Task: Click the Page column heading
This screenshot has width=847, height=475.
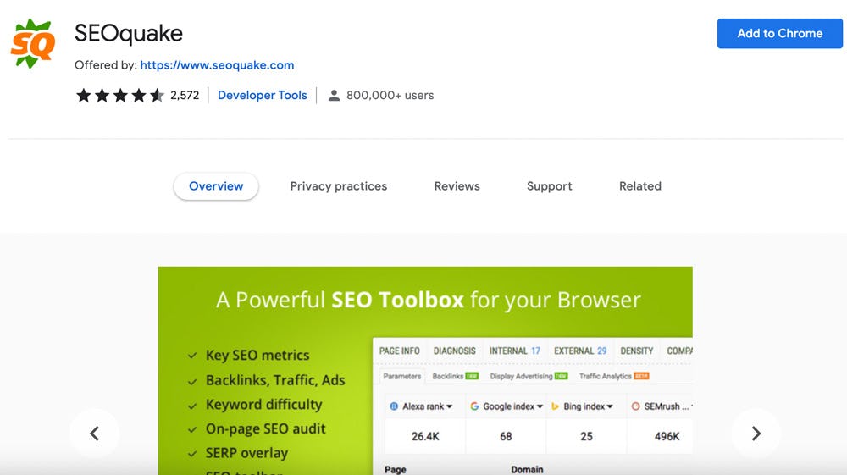Action: [396, 470]
